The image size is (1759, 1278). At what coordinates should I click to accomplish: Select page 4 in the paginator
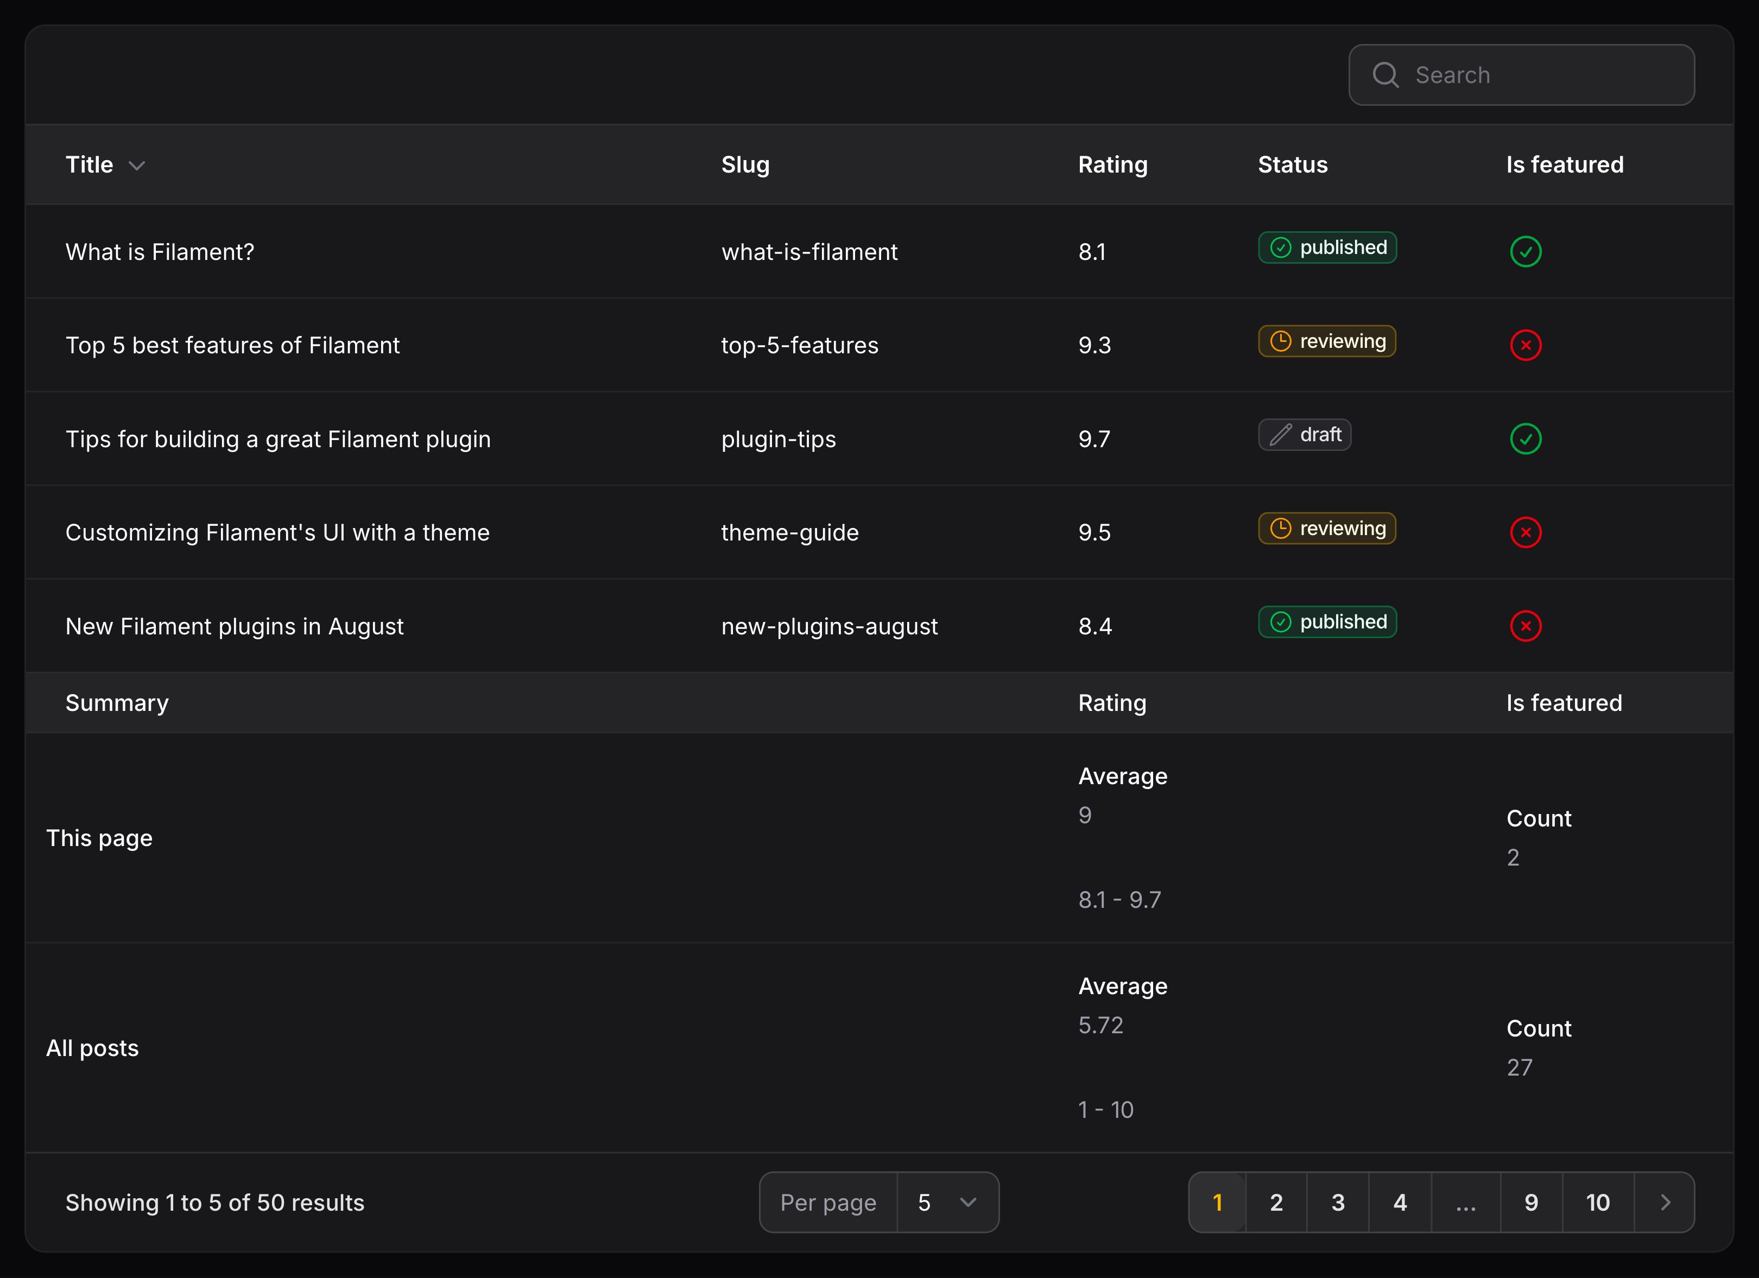point(1401,1202)
